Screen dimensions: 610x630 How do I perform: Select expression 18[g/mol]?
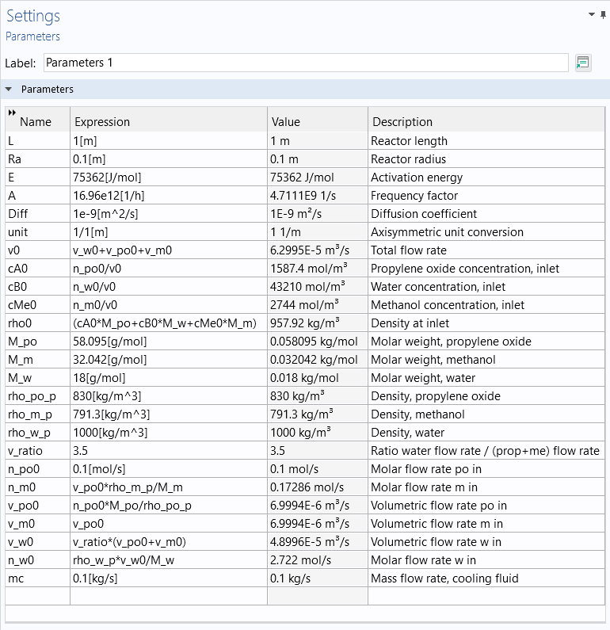pos(169,378)
